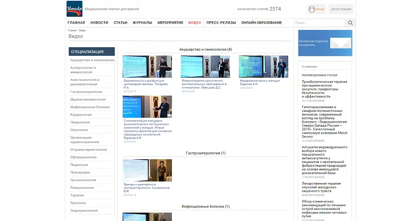Select Педиатрия specialization

pyautogui.click(x=79, y=165)
